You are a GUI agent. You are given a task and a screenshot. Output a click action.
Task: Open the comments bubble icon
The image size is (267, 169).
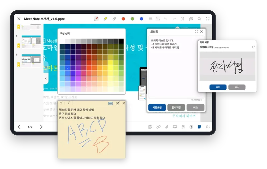tap(191, 19)
